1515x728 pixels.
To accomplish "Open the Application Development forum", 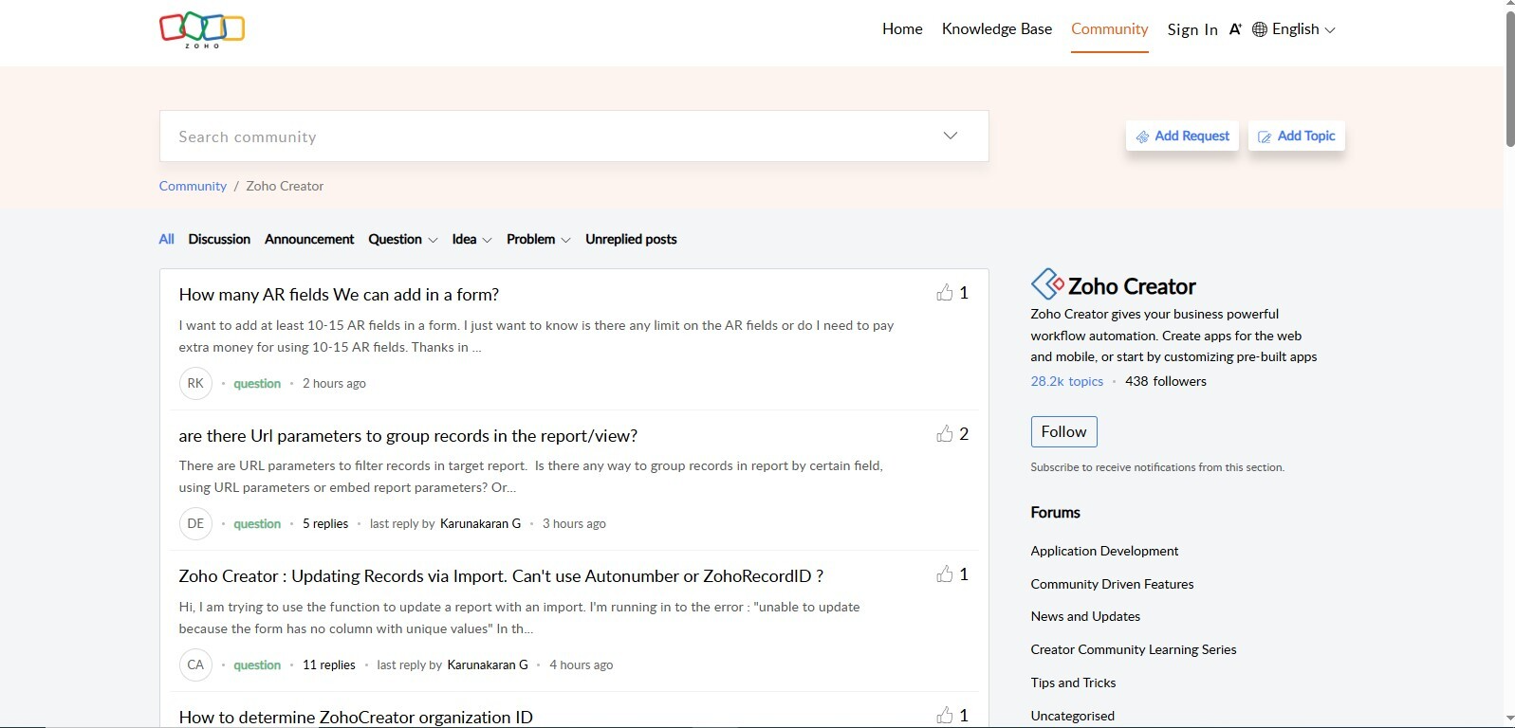I will click(x=1104, y=551).
